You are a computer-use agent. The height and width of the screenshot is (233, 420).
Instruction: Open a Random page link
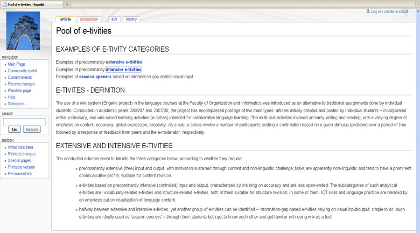tap(19, 91)
